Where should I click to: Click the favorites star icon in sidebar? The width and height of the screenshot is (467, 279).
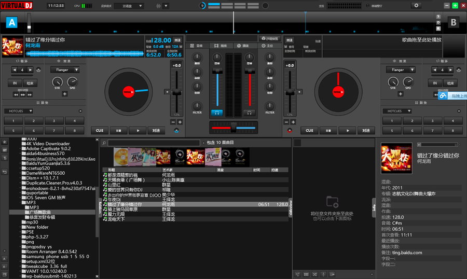click(5, 142)
